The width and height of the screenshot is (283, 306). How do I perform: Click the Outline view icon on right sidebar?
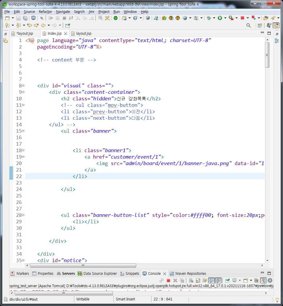(x=277, y=41)
